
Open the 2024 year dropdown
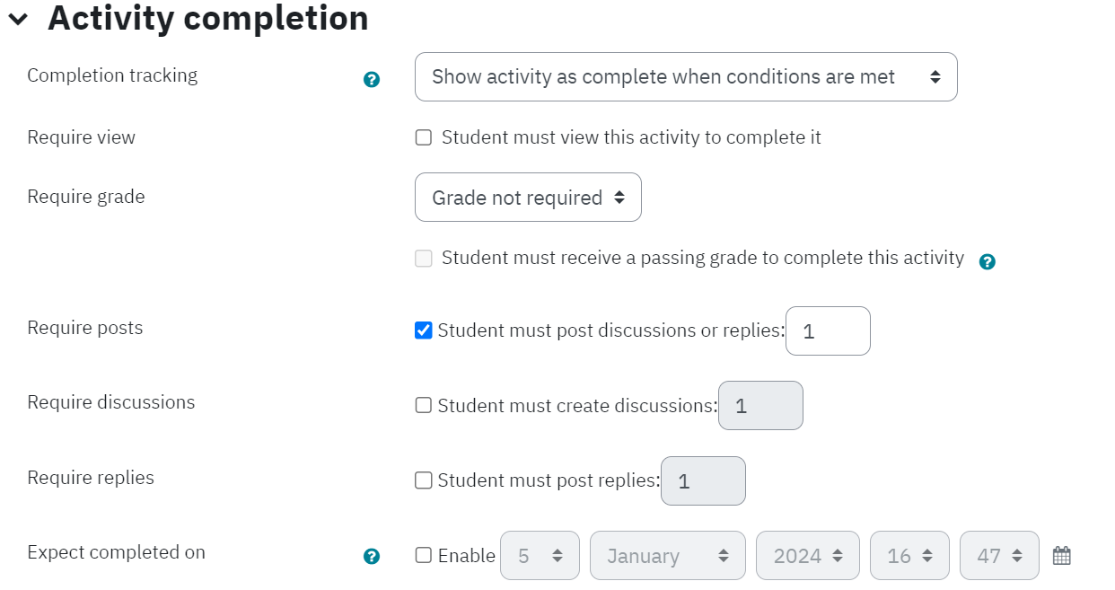(808, 556)
